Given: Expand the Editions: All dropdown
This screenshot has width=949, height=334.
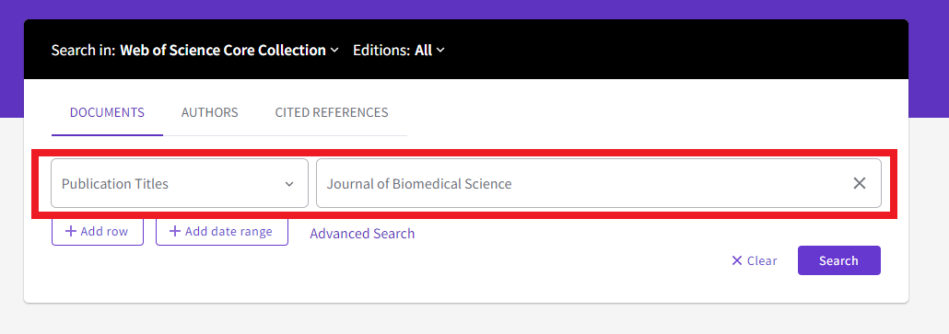Looking at the screenshot, I should (399, 51).
